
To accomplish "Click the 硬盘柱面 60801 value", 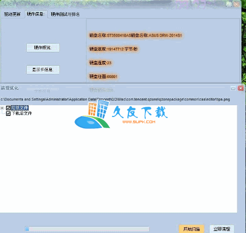I will (x=103, y=76).
